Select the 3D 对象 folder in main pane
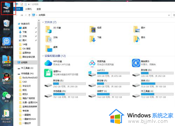 (53, 29)
